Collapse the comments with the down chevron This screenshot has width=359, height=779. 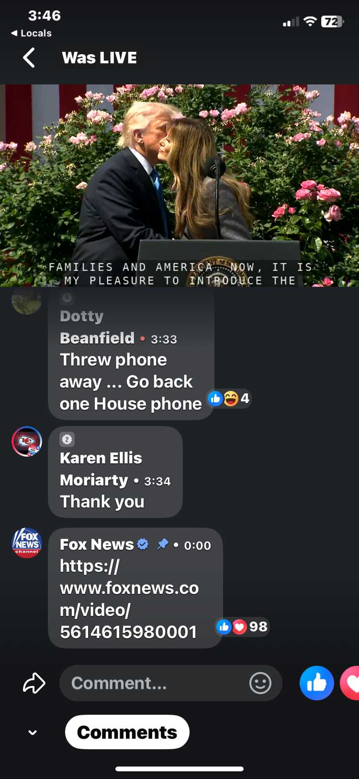(33, 732)
